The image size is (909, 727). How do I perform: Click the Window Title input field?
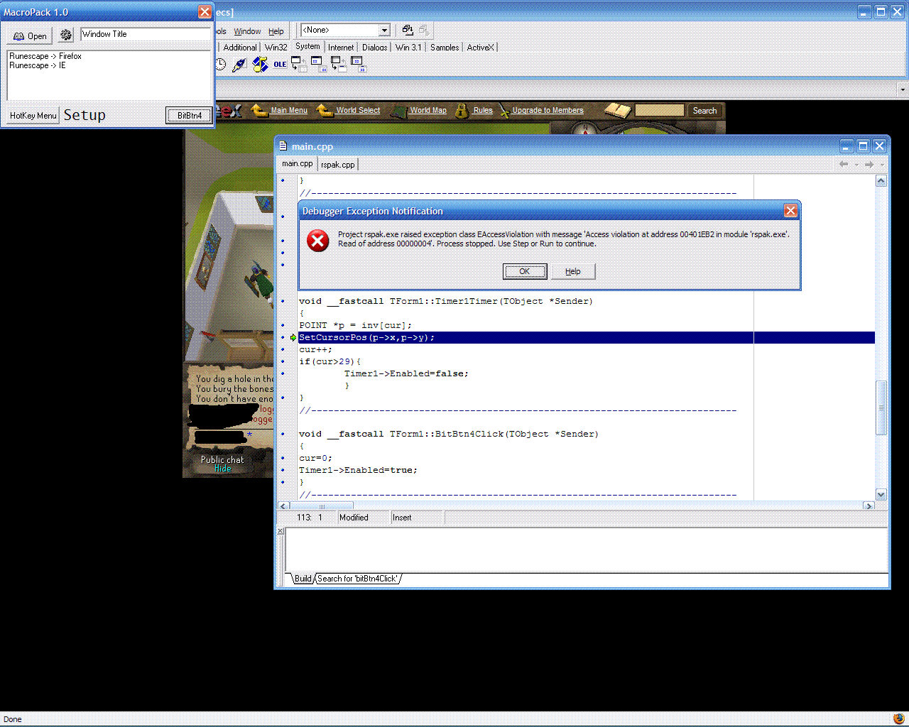146,34
